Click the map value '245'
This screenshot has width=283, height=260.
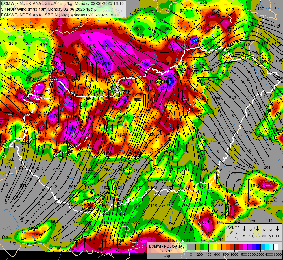(121, 187)
